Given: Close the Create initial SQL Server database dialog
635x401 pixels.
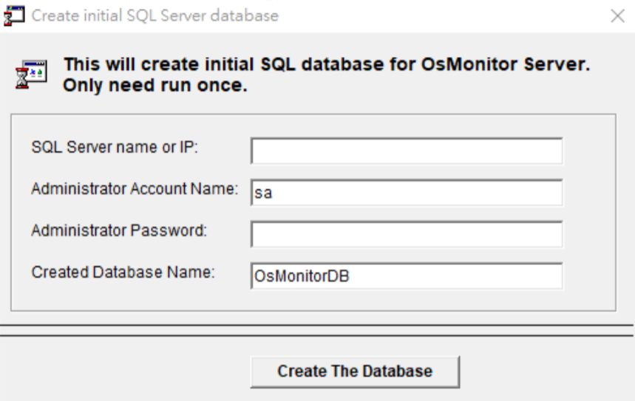Looking at the screenshot, I should pyautogui.click(x=617, y=16).
